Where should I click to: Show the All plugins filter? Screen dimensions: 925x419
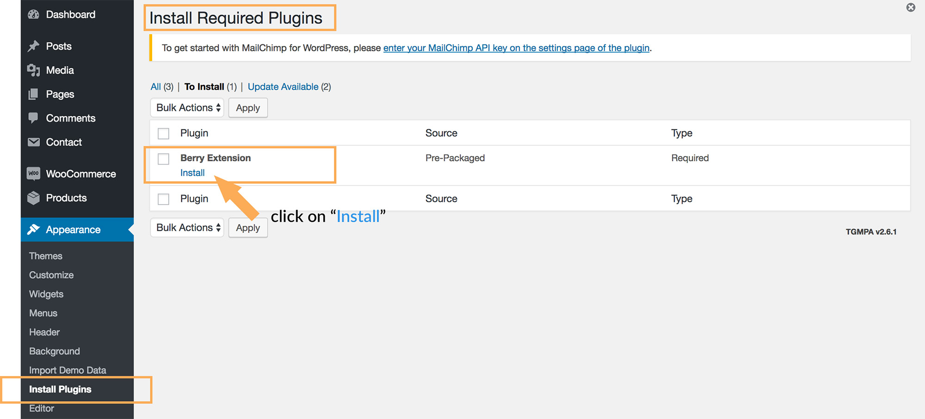[x=155, y=87]
